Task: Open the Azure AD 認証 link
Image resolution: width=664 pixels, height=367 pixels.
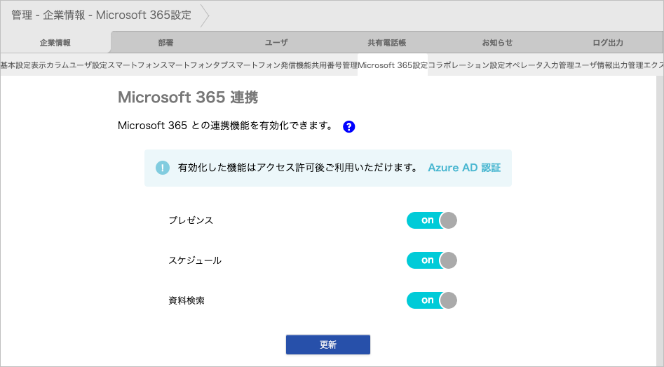Action: (x=464, y=168)
